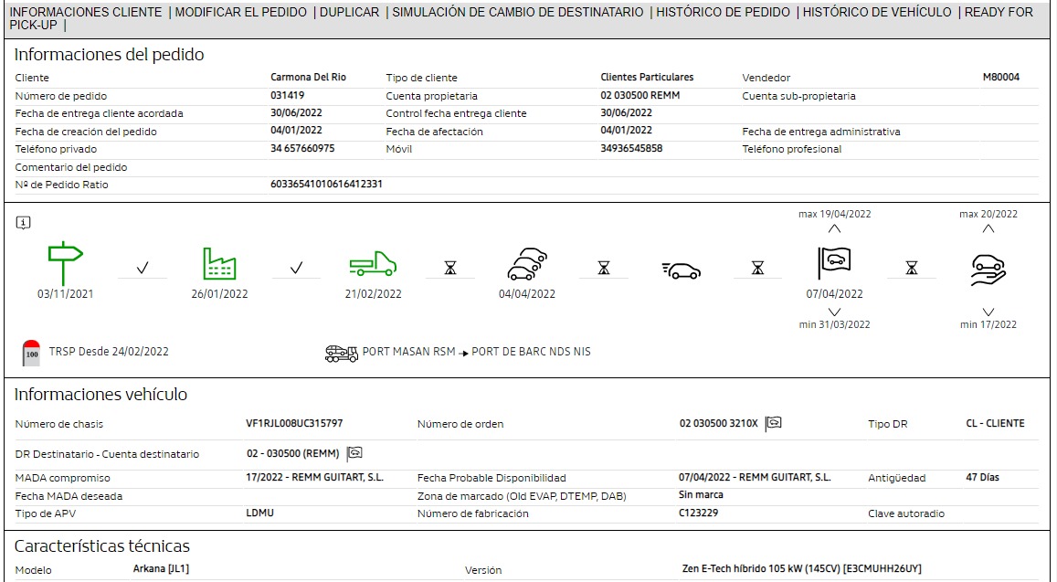Click Fecha Probable Disponibilidad 07/04/2022 value
Viewport: 1057px width, 582px height.
pyautogui.click(x=755, y=477)
